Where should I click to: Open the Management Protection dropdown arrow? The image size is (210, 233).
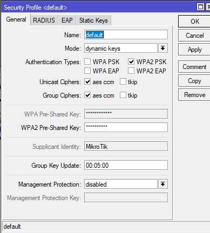(x=163, y=184)
